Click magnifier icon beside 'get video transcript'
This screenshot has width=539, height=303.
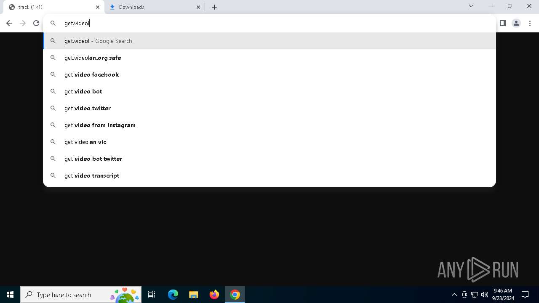53,175
